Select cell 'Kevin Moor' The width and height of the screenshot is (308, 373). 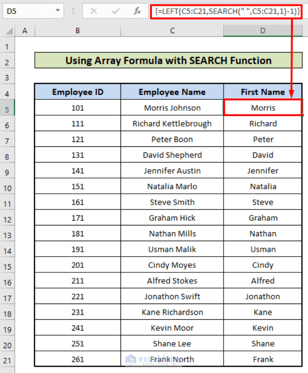point(172,328)
